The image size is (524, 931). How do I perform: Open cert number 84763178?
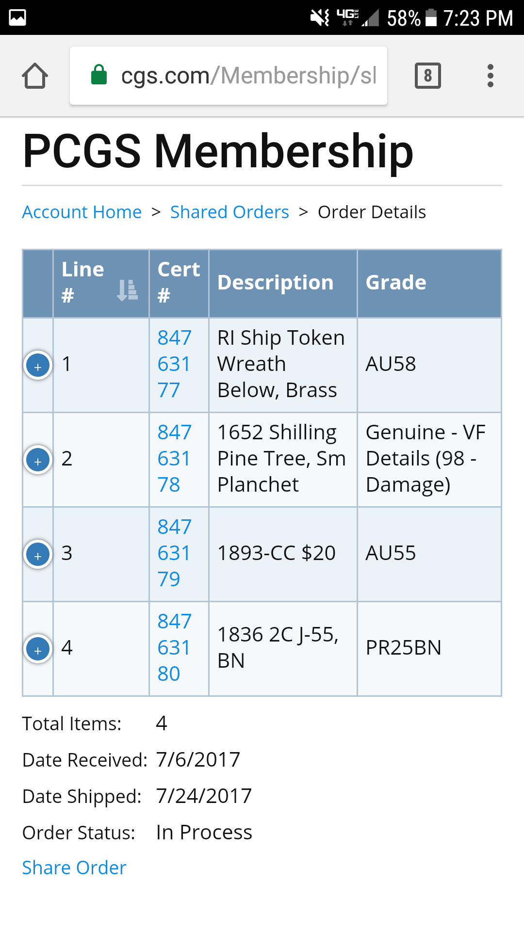point(175,459)
